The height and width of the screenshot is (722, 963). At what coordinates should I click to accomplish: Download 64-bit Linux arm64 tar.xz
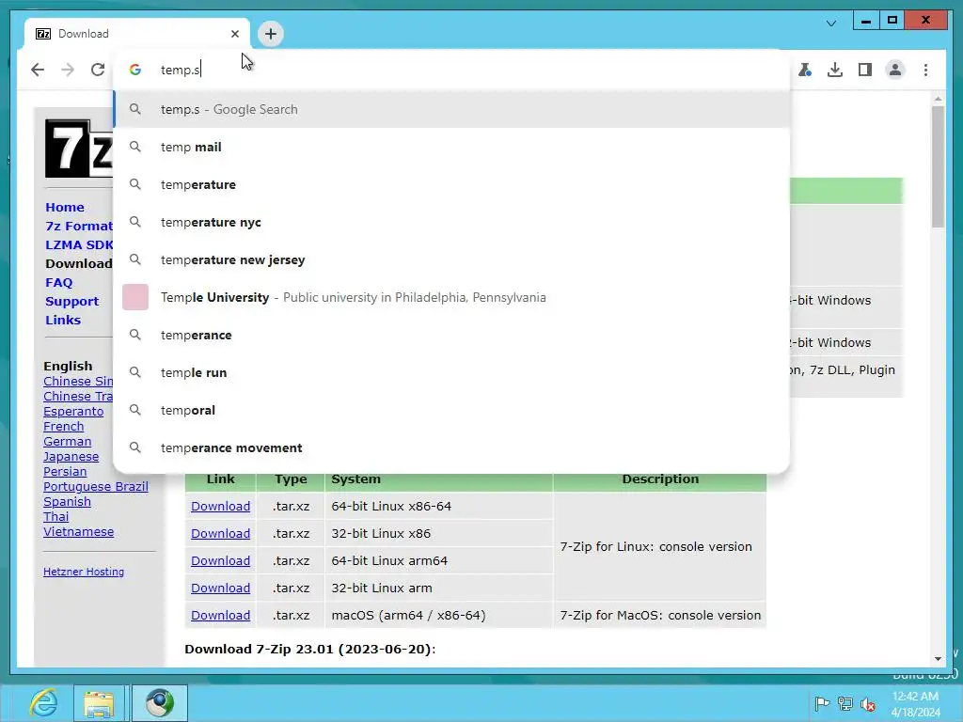click(x=220, y=560)
